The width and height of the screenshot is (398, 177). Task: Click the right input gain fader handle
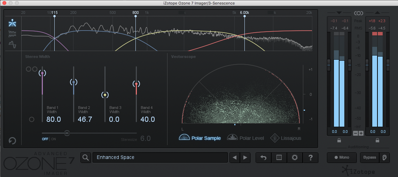tap(350, 65)
